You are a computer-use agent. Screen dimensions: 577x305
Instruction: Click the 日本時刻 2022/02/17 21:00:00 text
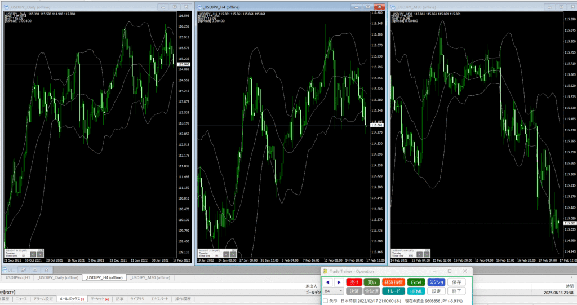point(371,301)
